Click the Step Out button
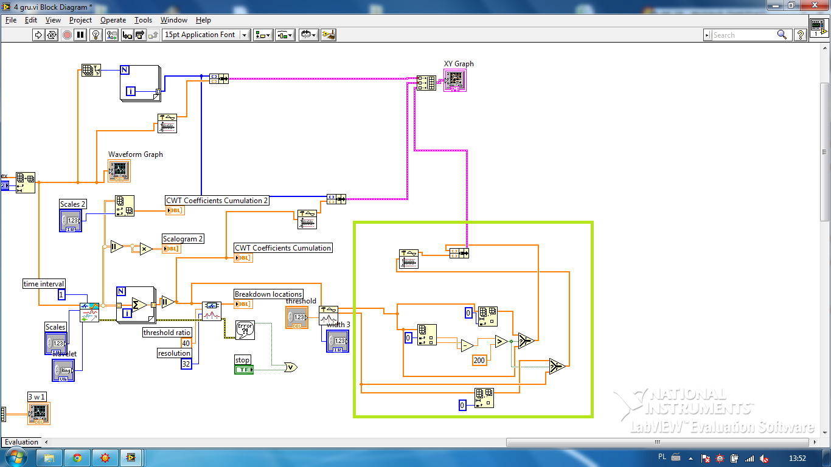Viewport: 831px width, 467px height. (x=154, y=35)
